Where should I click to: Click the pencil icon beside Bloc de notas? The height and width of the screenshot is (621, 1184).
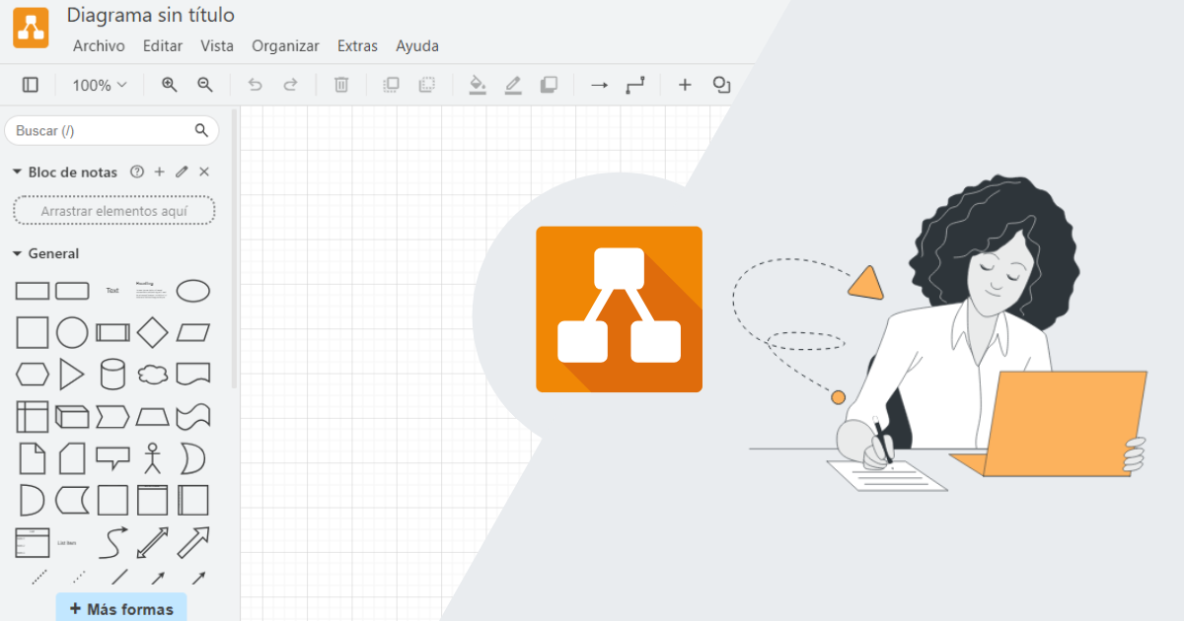coord(181,172)
